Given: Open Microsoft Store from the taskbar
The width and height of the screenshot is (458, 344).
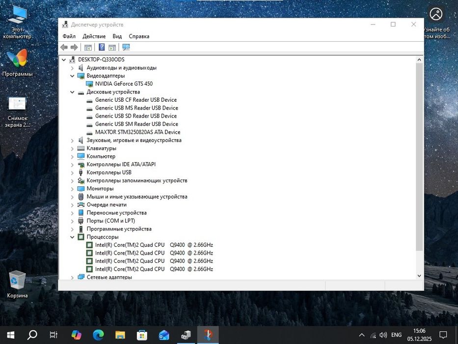Looking at the screenshot, I should click(x=142, y=335).
